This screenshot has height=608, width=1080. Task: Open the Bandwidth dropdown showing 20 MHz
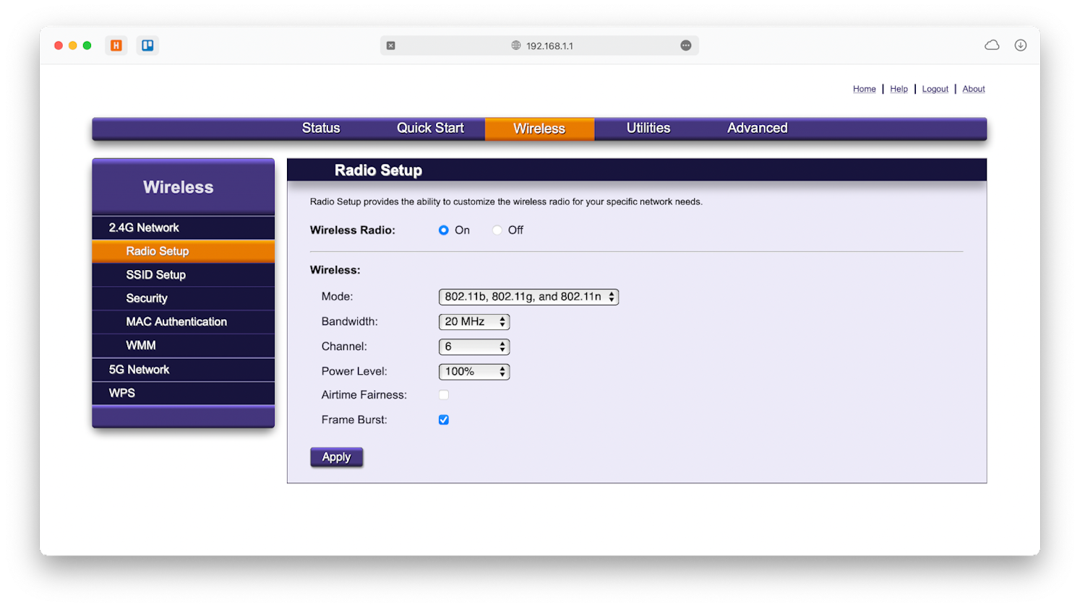[473, 321]
